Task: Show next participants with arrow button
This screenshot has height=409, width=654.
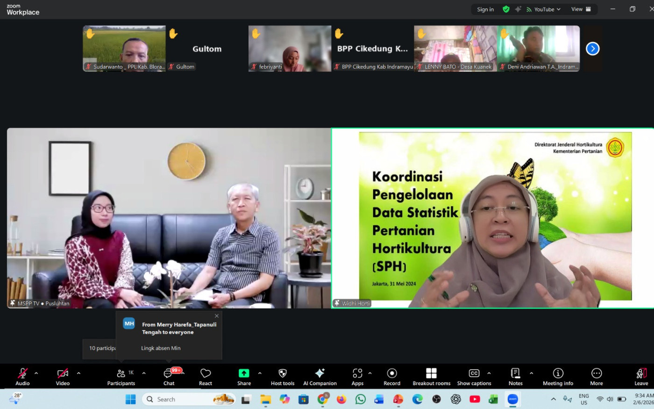Action: point(592,49)
